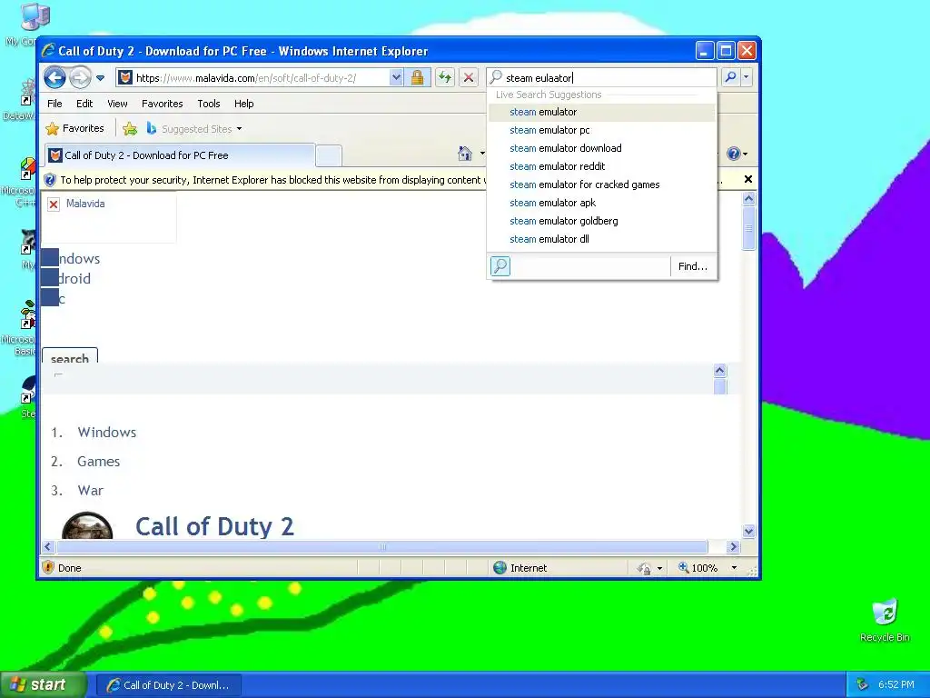Select suggestion steam emulator for cracked games
The image size is (930, 698).
point(601,184)
